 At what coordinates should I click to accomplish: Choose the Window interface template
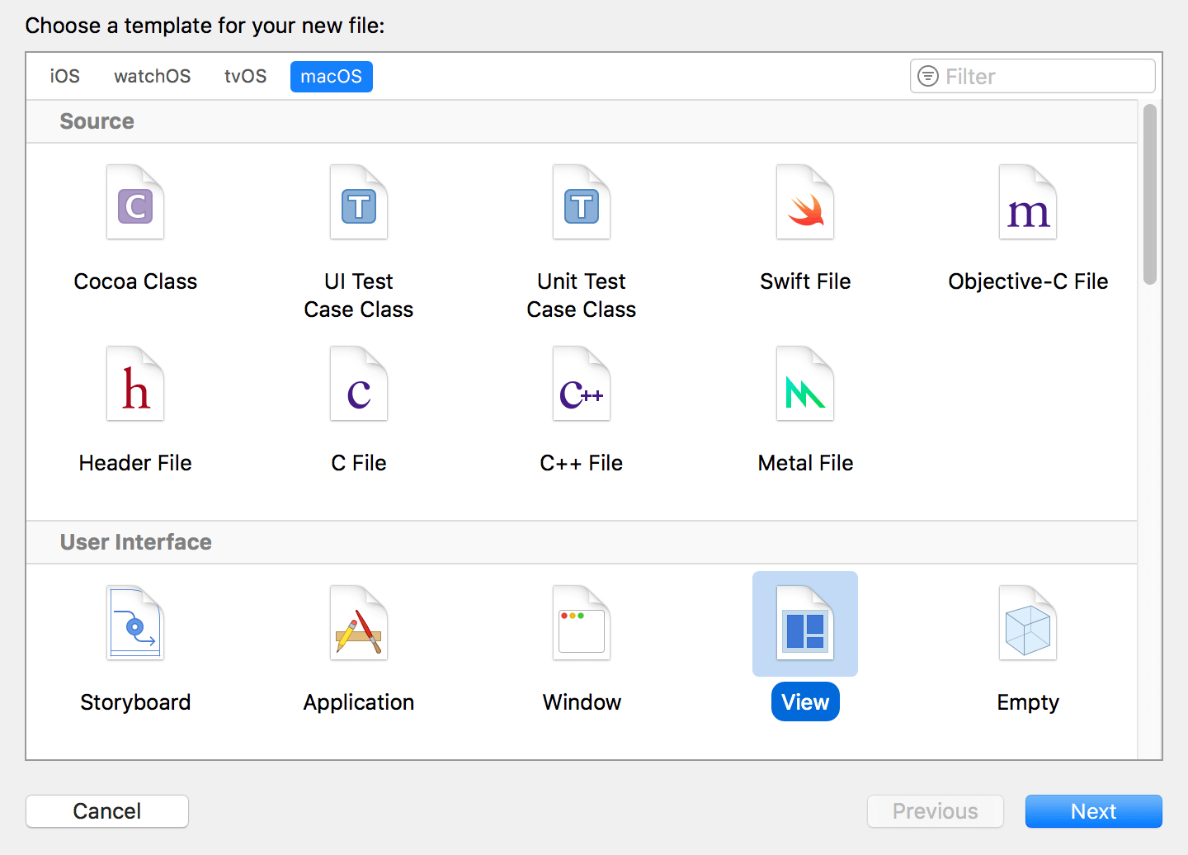[x=582, y=624]
